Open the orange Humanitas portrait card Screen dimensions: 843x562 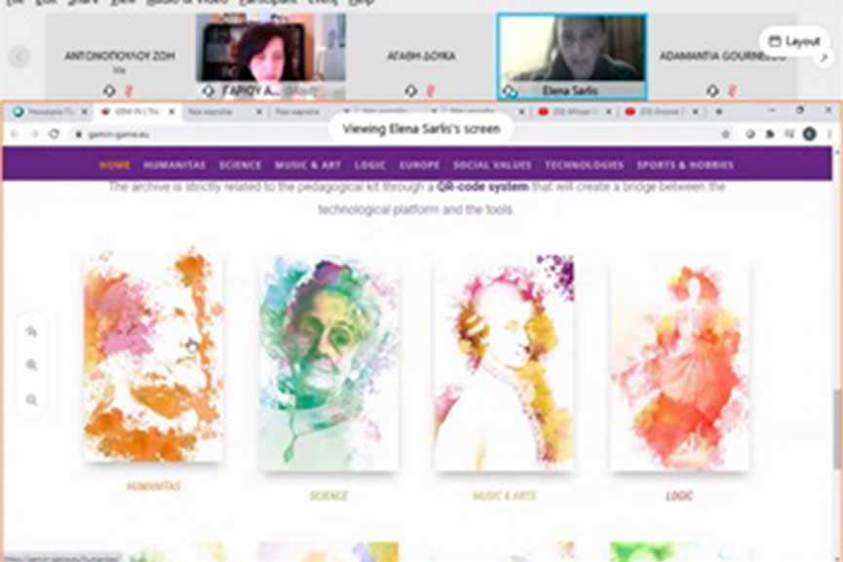(154, 356)
